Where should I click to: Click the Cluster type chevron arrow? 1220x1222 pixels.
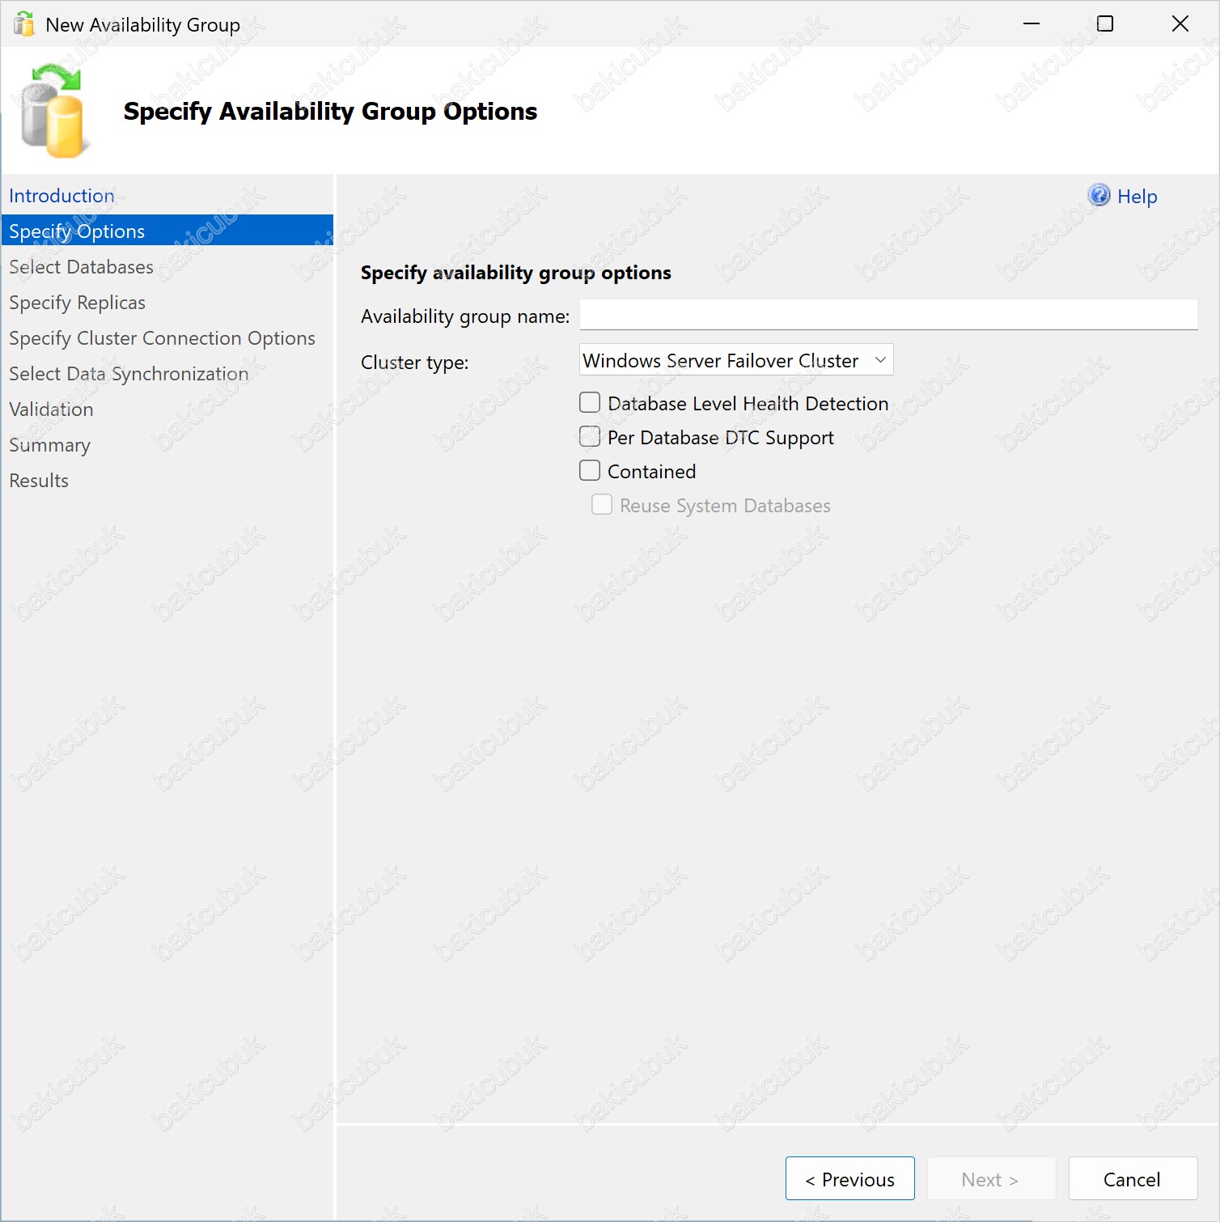click(880, 360)
